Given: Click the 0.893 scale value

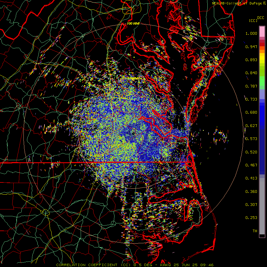Looking at the screenshot, I should (x=251, y=60).
